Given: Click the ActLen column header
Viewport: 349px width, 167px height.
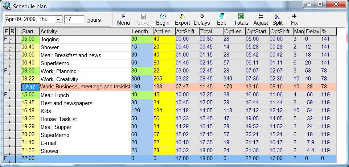Looking at the screenshot, I should point(164,32).
